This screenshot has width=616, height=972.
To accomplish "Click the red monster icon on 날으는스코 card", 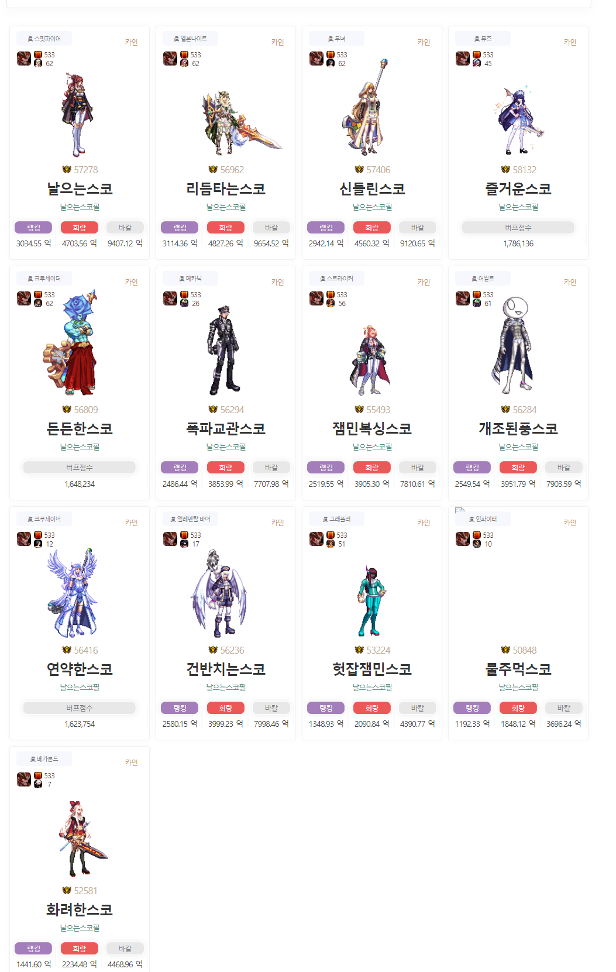I will pos(24,59).
